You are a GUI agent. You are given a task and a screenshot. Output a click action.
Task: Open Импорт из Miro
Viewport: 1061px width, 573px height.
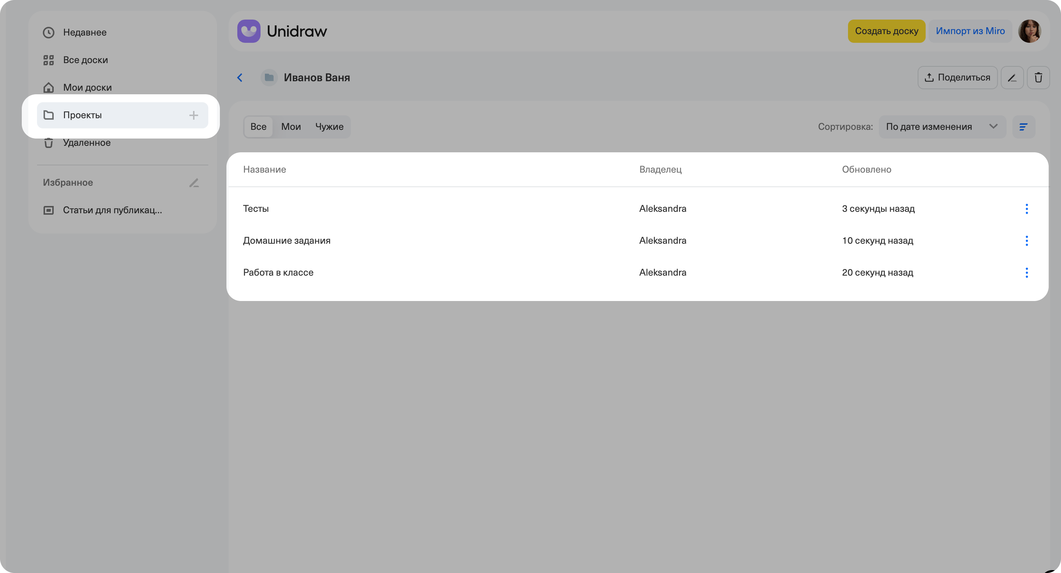970,31
